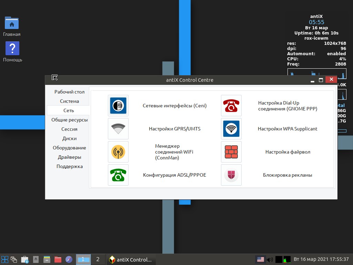Click the black network monitor box in tray

click(x=279, y=259)
